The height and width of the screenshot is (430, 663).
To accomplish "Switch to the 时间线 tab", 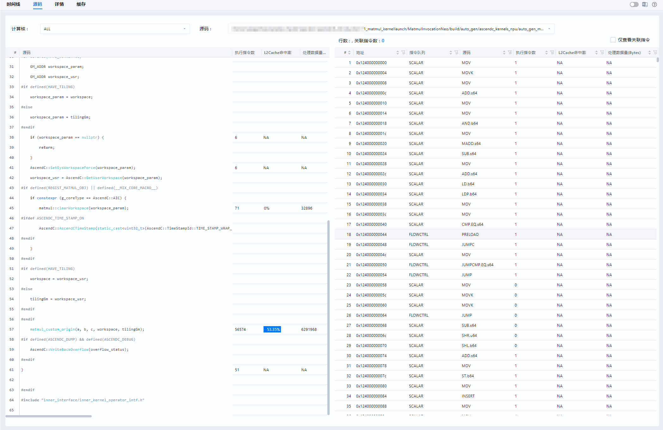I will (13, 4).
